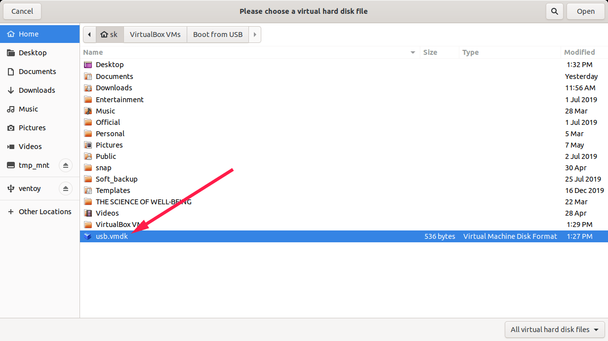Viewport: 608px width, 341px height.
Task: Go to the VirtualBox VMs path segment
Action: point(155,35)
